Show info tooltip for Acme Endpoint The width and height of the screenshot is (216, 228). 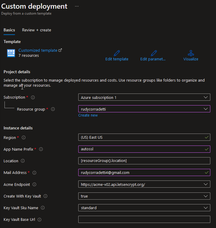point(34,184)
